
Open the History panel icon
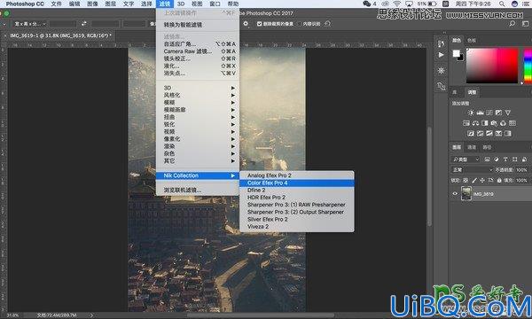click(x=441, y=43)
